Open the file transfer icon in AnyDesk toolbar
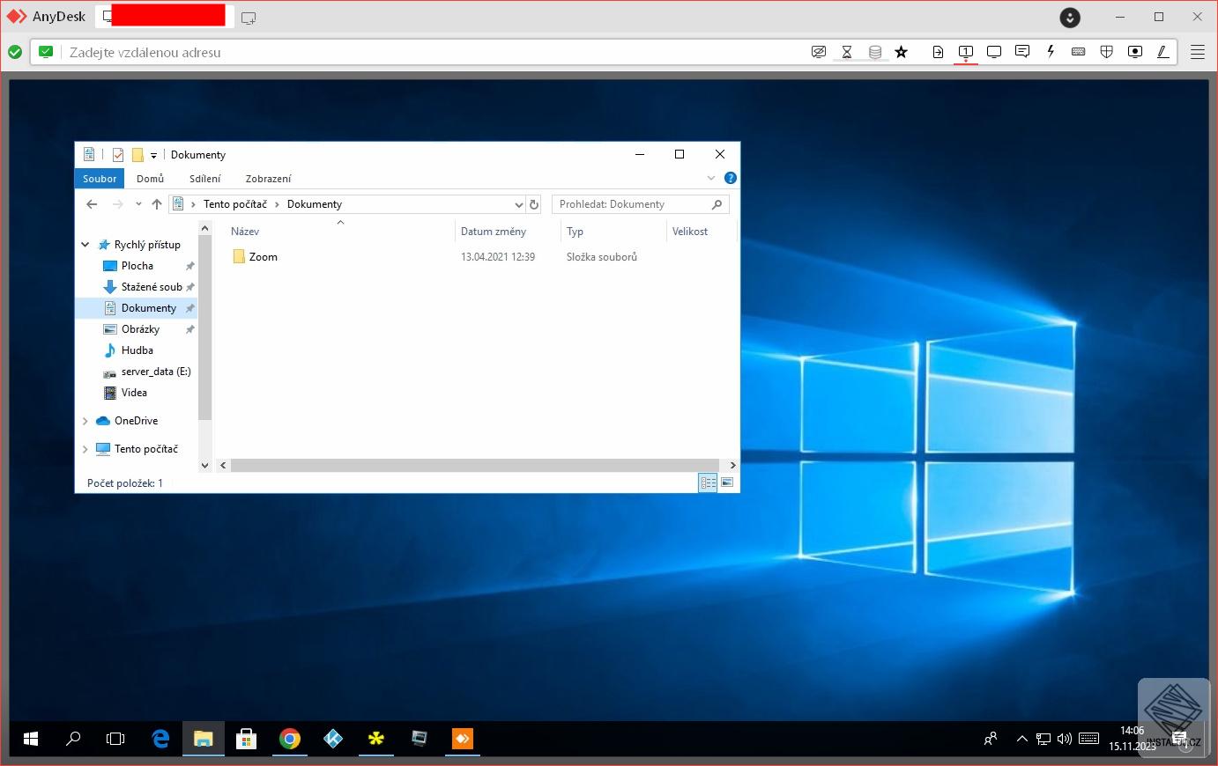The height and width of the screenshot is (766, 1218). 938,52
